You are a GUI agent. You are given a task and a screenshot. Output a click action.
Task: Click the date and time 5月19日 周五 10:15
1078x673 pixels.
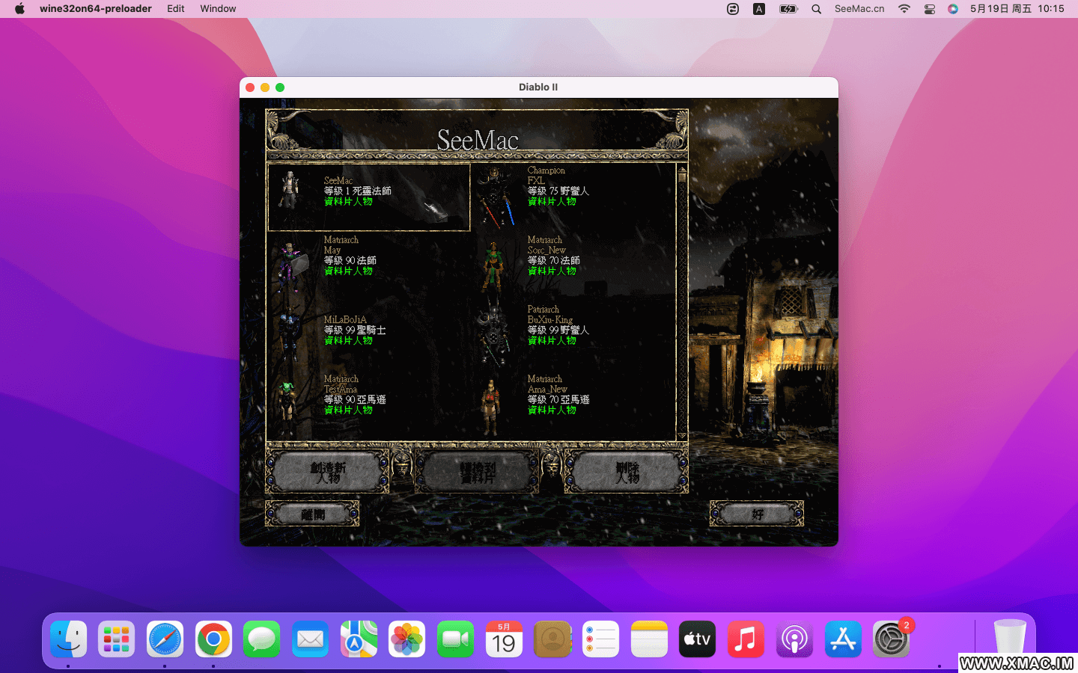[x=1017, y=9]
